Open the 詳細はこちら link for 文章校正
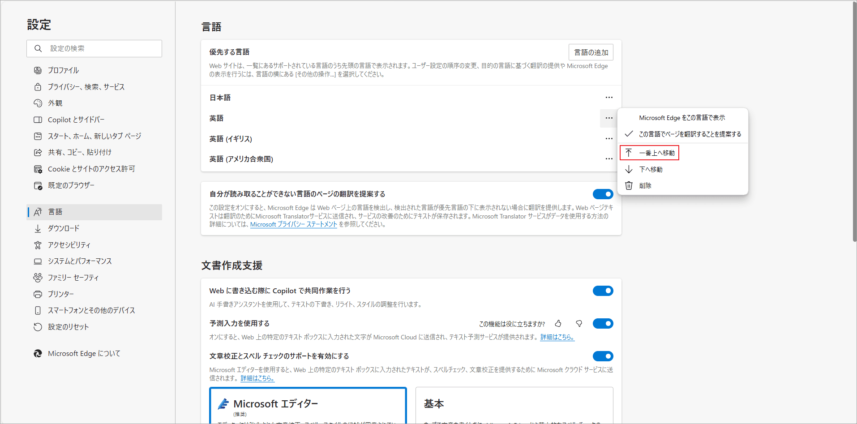This screenshot has height=424, width=857. click(257, 378)
